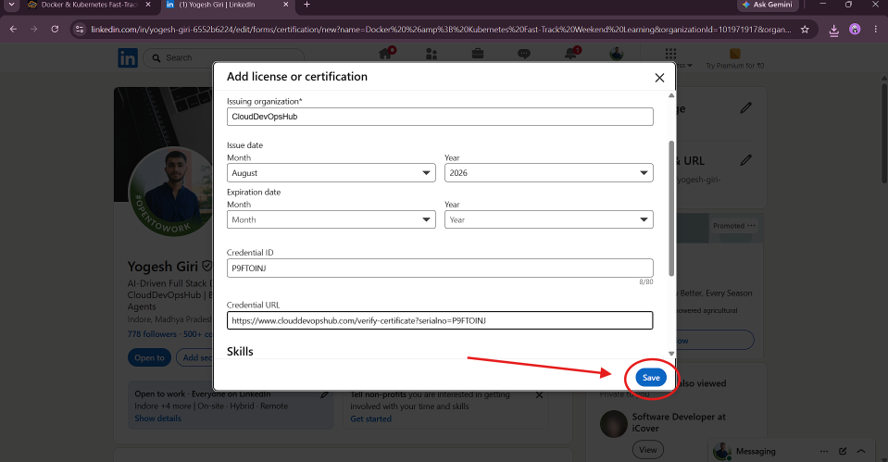Open a new browser tab
The height and width of the screenshot is (462, 888).
tap(306, 5)
